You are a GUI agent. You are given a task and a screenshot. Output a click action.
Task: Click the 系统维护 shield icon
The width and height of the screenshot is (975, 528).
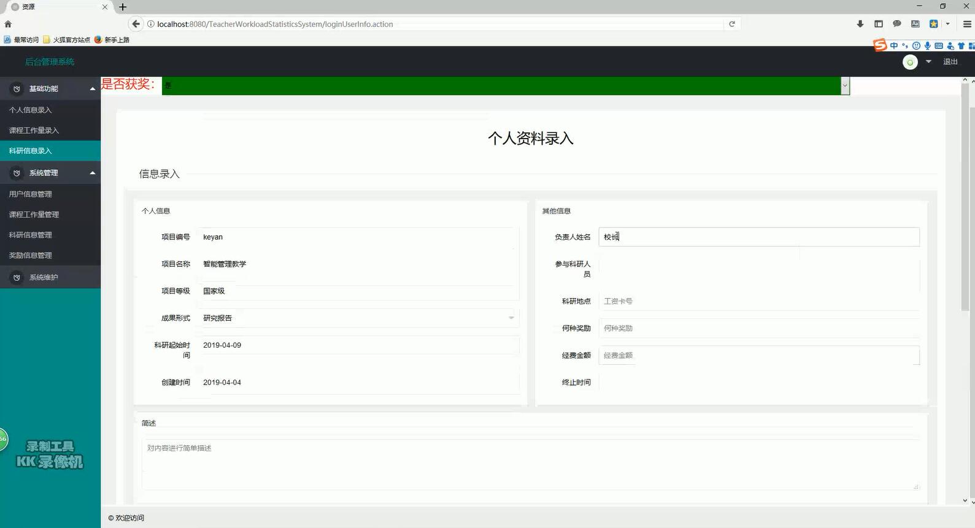tap(17, 277)
